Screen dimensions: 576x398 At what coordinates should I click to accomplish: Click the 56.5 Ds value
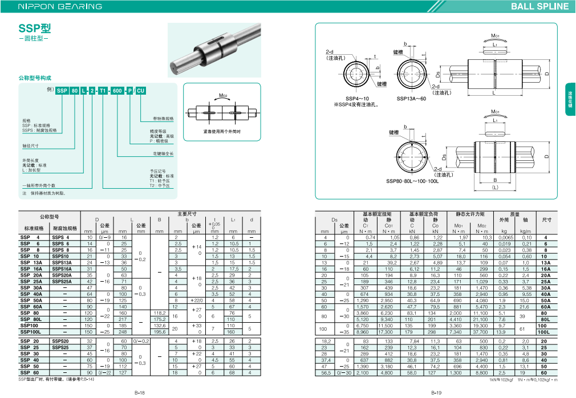click(326, 373)
